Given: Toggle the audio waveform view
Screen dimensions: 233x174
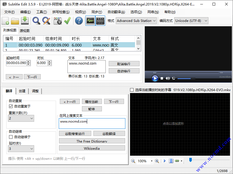Looking at the screenshot, I should 90,21.
